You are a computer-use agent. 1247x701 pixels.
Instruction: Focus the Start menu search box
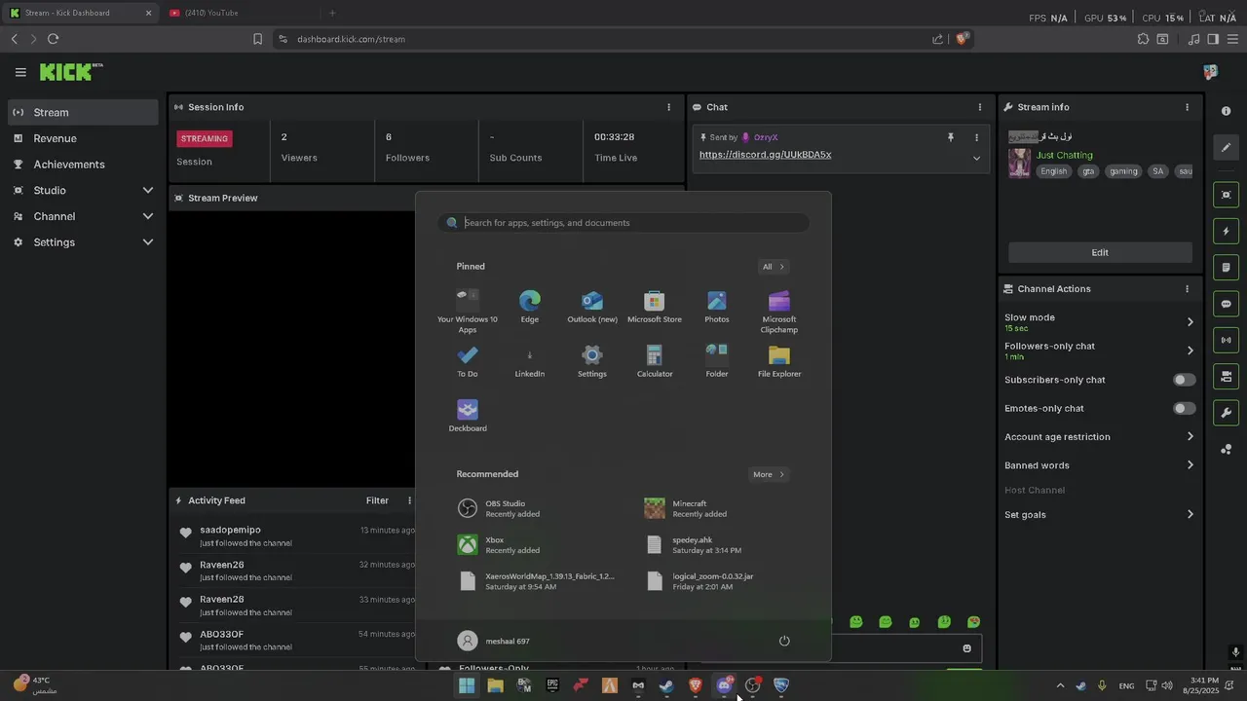623,223
